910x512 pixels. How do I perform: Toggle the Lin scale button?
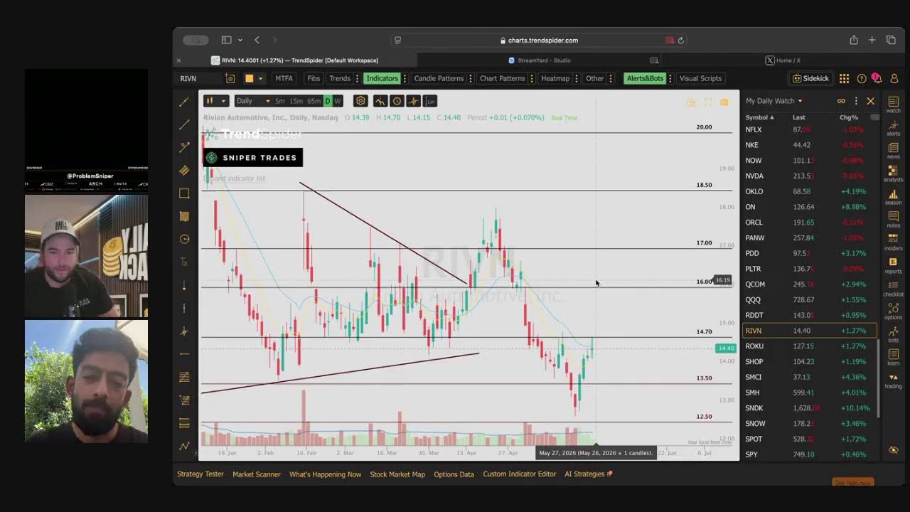pos(429,101)
